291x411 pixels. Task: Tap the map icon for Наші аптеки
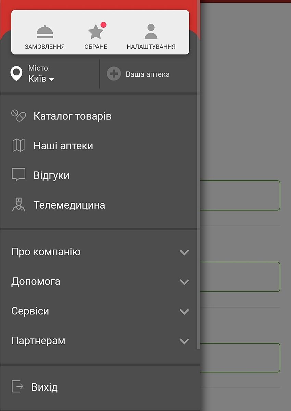19,146
